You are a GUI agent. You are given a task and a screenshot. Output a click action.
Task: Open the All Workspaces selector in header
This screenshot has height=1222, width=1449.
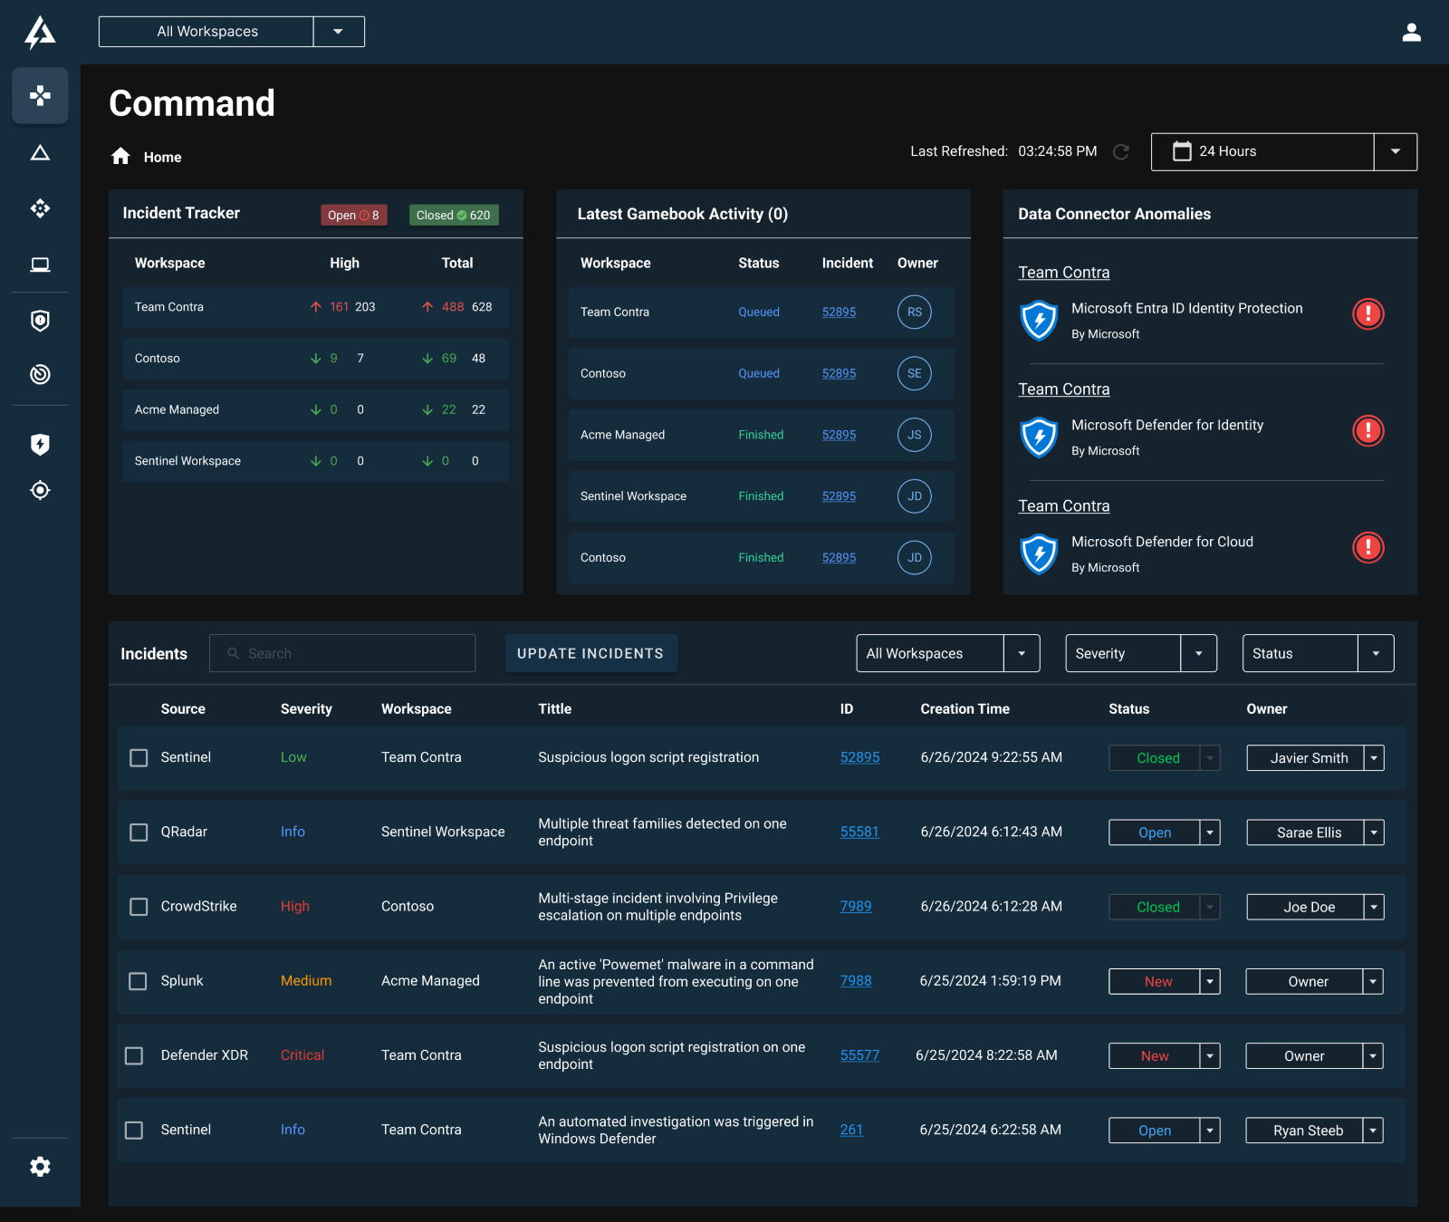click(338, 32)
